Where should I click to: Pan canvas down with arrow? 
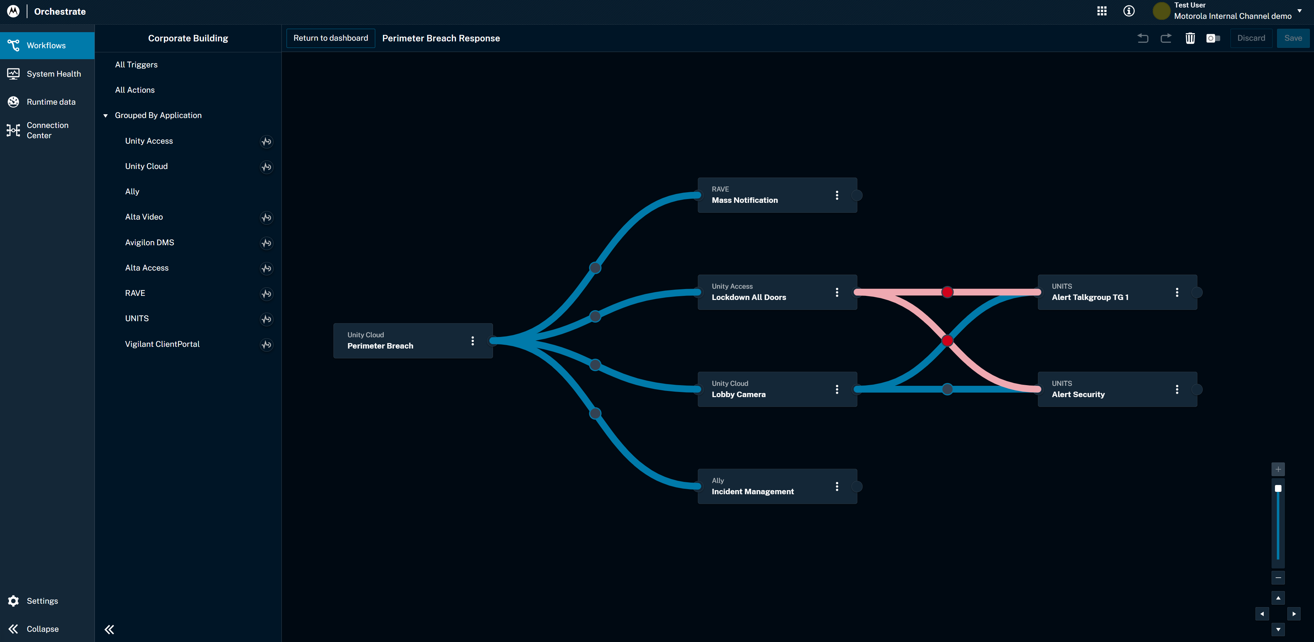click(x=1278, y=630)
